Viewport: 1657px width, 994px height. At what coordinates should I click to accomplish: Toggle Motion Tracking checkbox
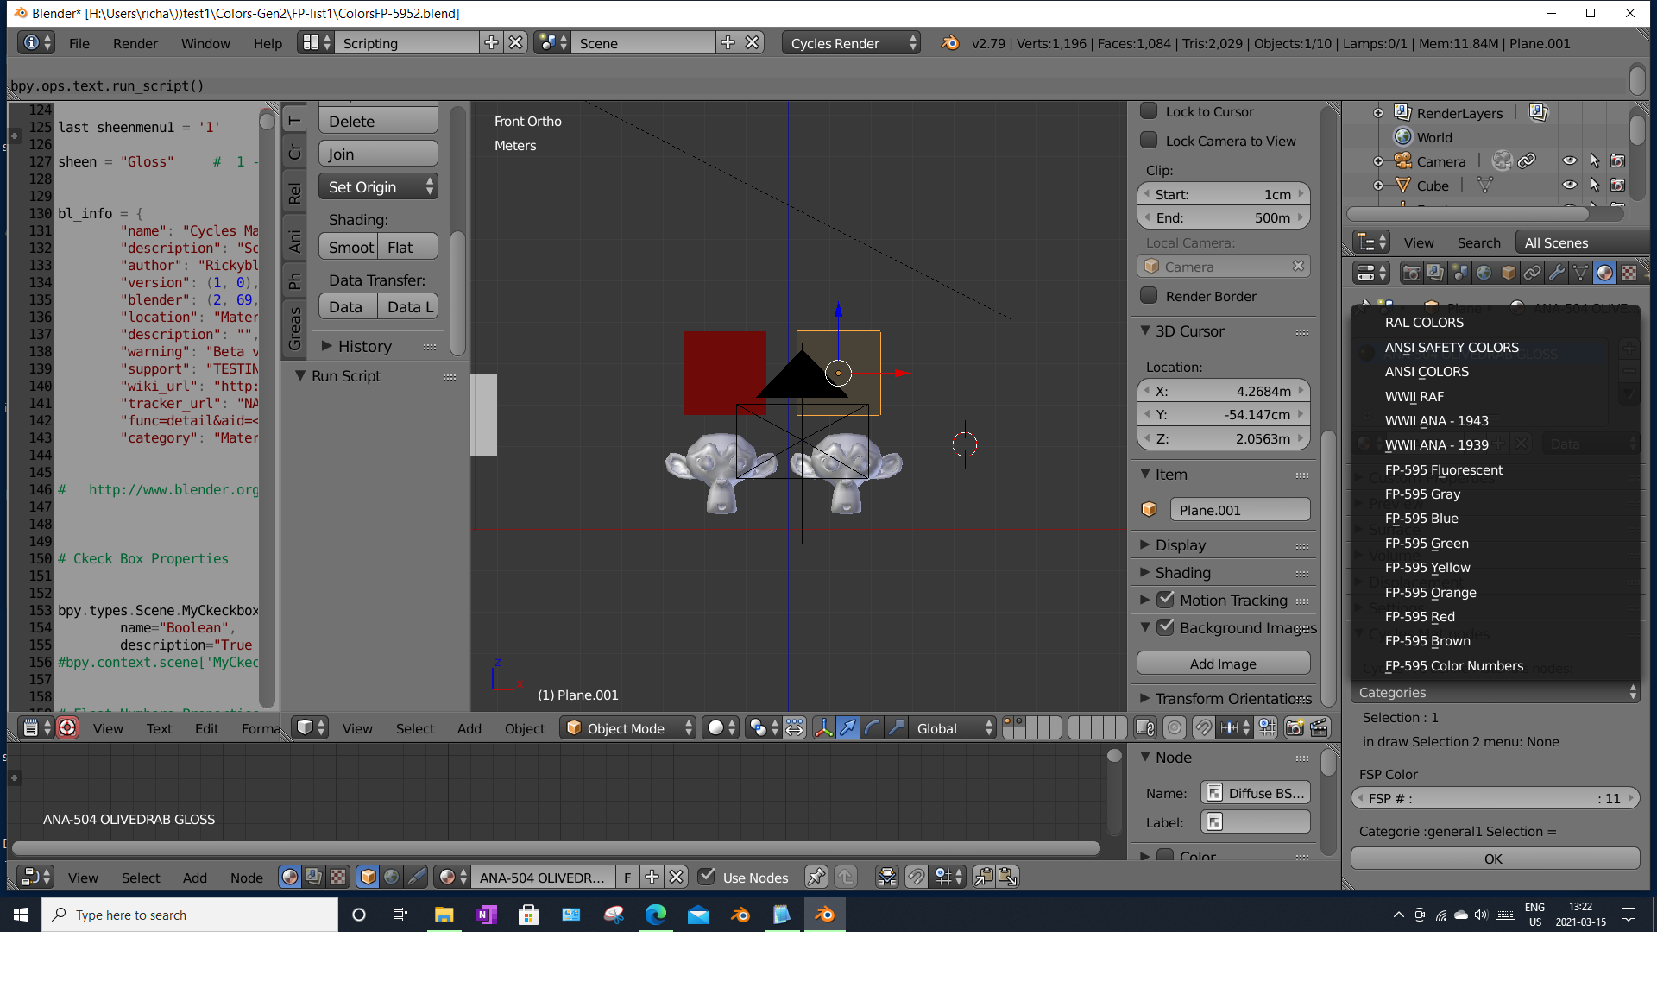(1164, 600)
